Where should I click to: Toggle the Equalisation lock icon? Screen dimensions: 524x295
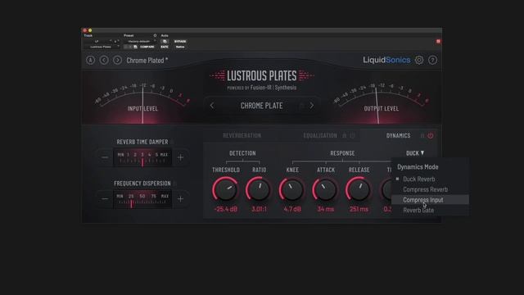[x=344, y=135]
